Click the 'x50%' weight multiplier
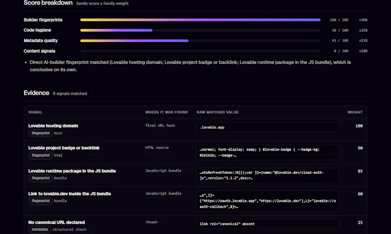 tap(363, 20)
